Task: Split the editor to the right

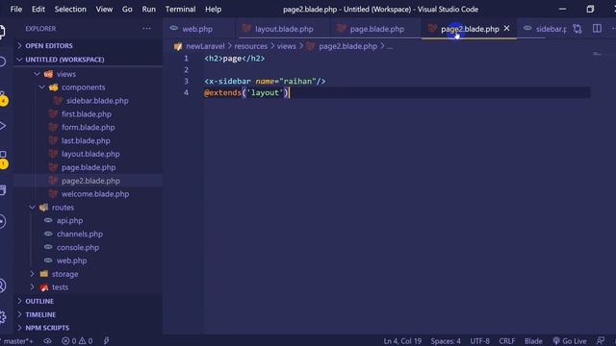Action: pos(597,28)
